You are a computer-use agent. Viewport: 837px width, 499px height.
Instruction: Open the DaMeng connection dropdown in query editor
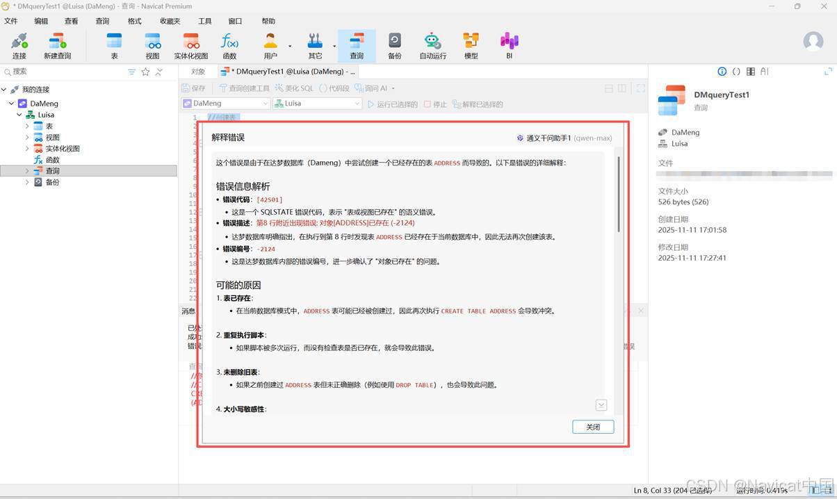[x=225, y=103]
